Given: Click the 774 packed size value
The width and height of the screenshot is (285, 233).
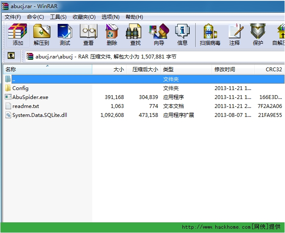Looking at the screenshot, I should coord(153,106).
